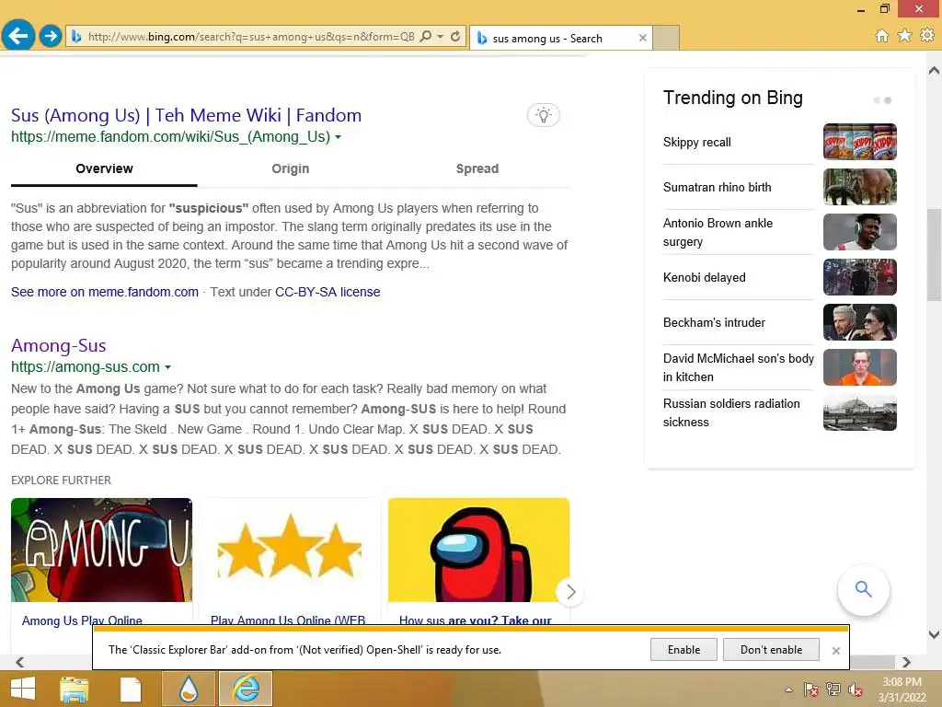The height and width of the screenshot is (707, 942).
Task: Click Don't enable for the add-on
Action: [771, 649]
